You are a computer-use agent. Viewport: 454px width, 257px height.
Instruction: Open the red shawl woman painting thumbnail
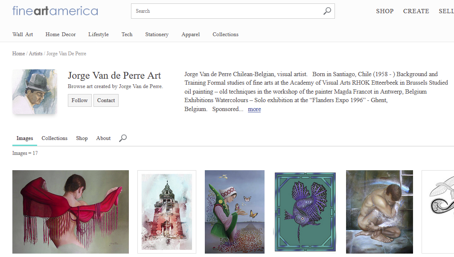point(71,212)
